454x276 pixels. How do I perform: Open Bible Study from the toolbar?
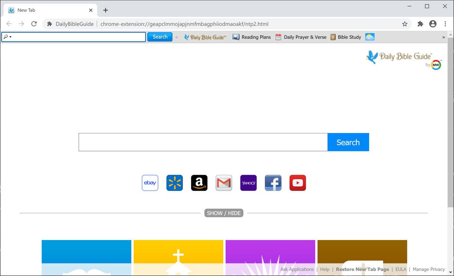[346, 37]
